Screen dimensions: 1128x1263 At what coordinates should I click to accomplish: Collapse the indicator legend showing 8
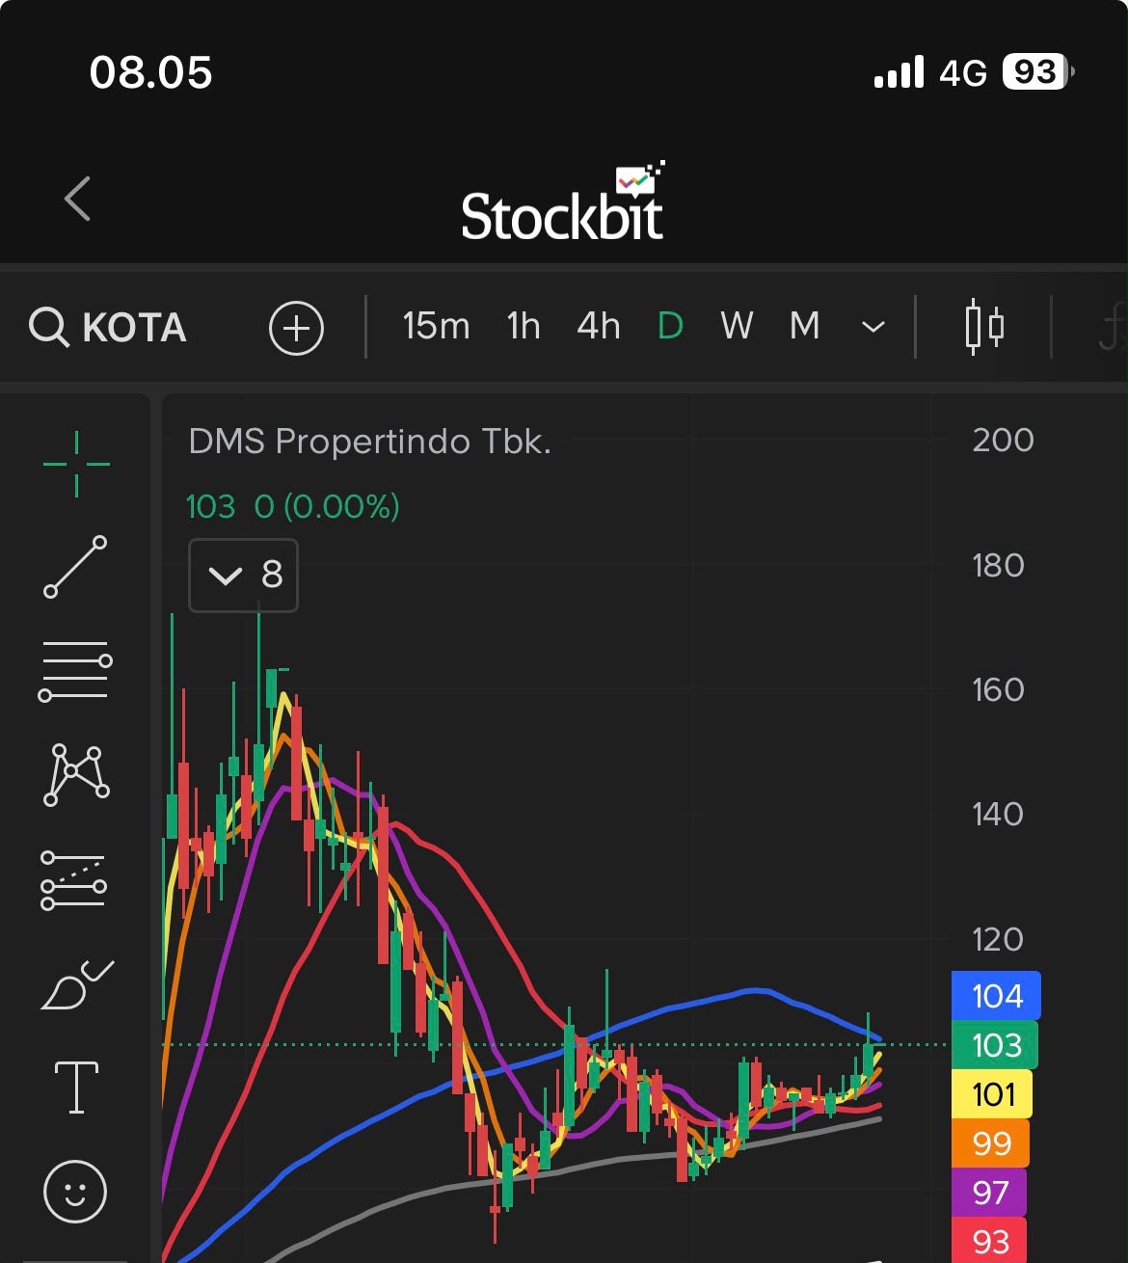click(244, 576)
